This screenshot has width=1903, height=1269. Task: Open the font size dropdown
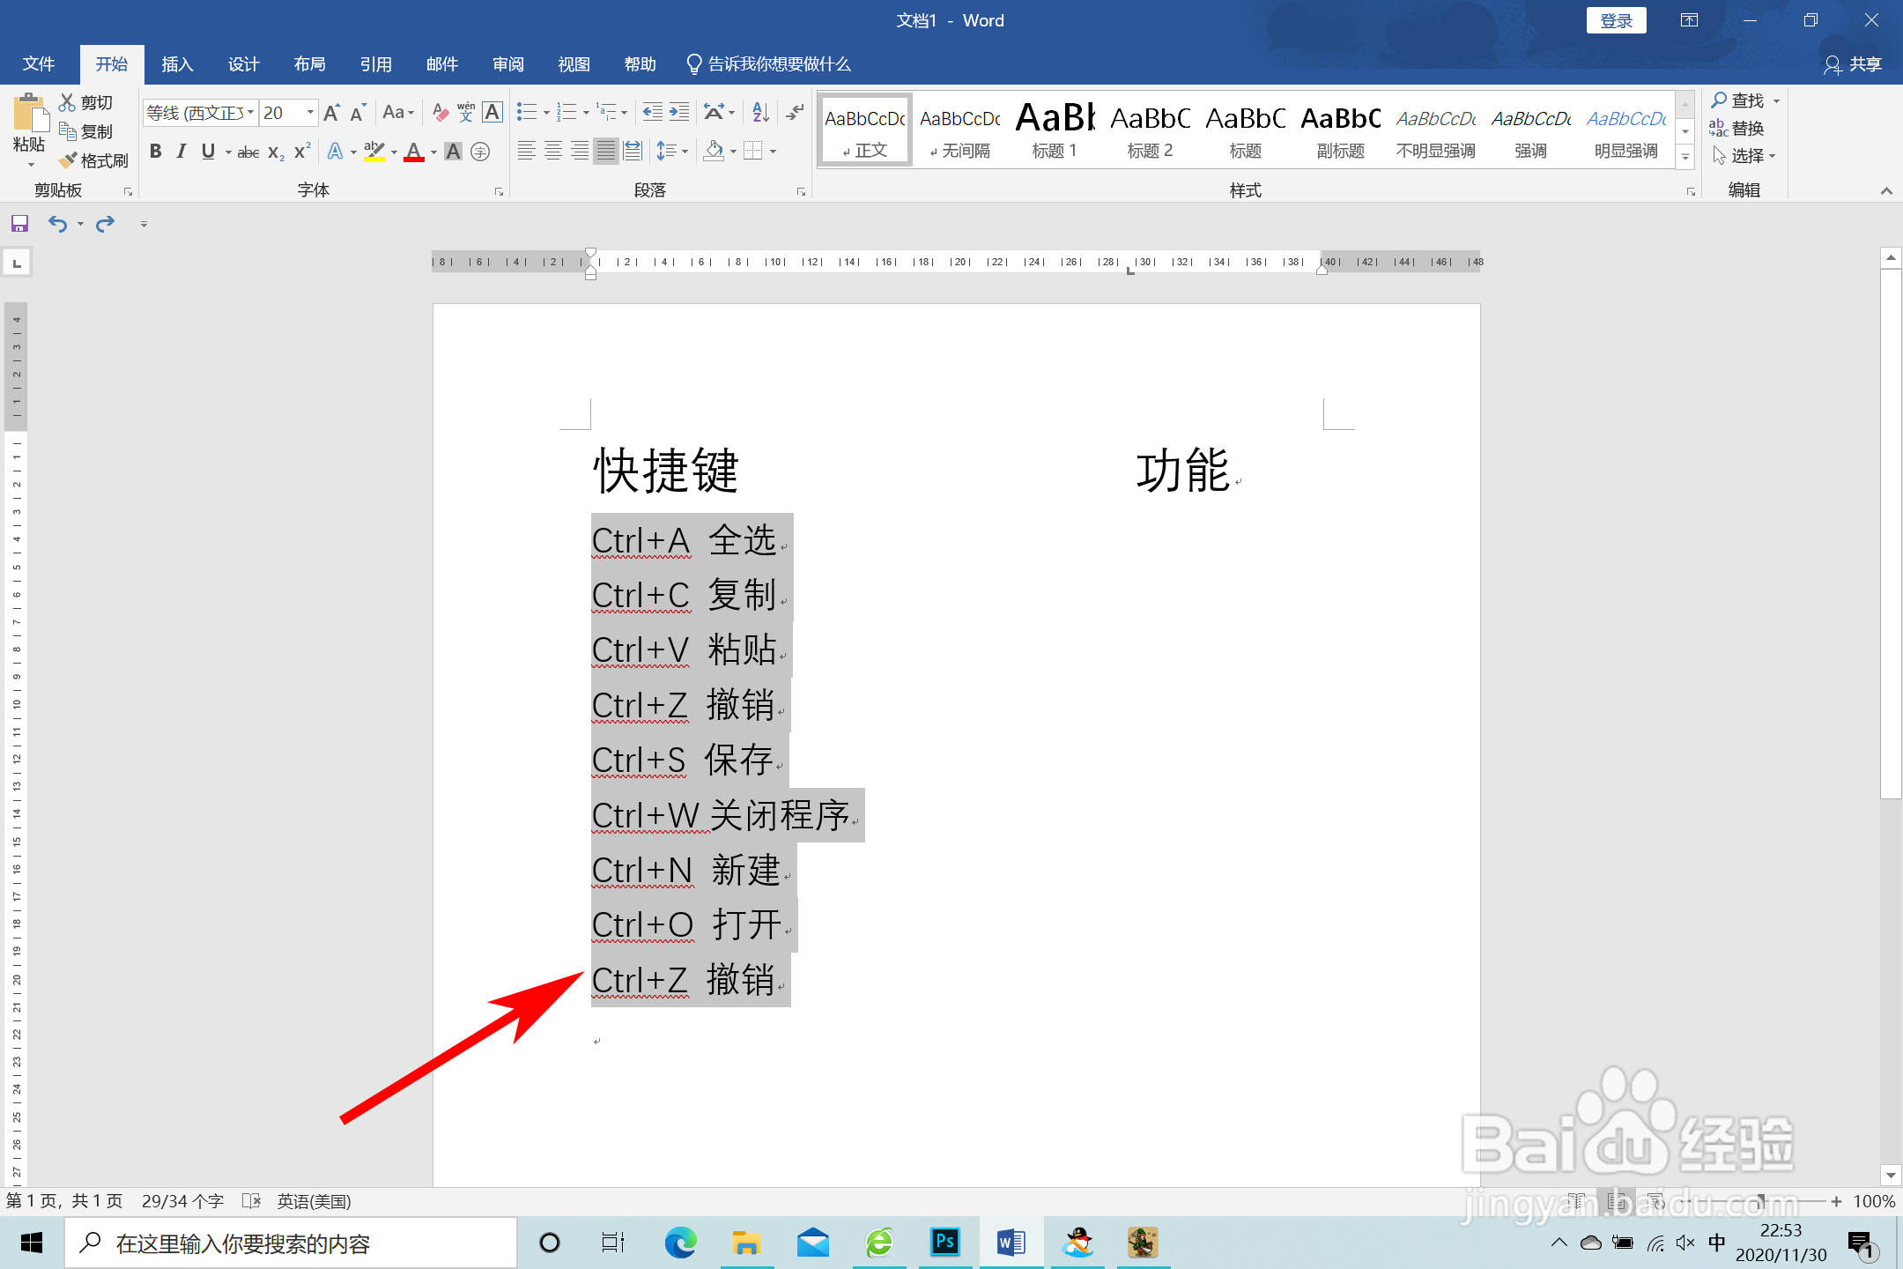click(x=309, y=113)
